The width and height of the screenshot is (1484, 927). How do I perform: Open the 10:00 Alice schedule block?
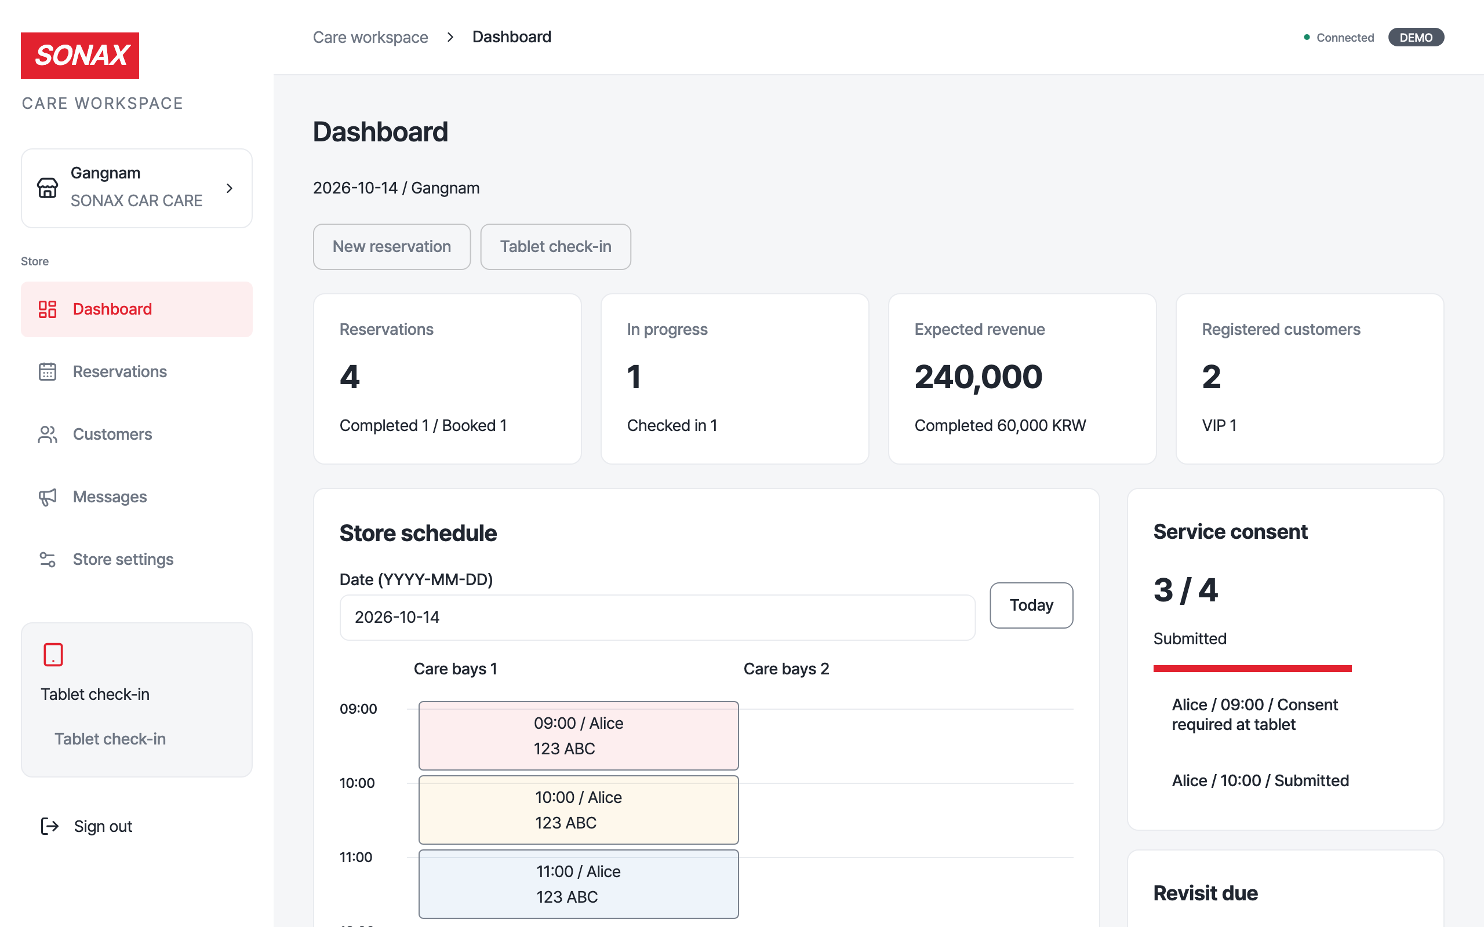(x=579, y=810)
